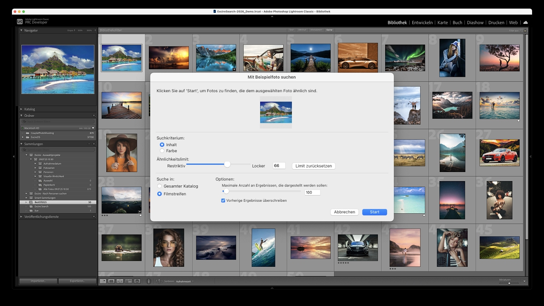Open the Karte module
This screenshot has width=544, height=306.
tap(442, 23)
